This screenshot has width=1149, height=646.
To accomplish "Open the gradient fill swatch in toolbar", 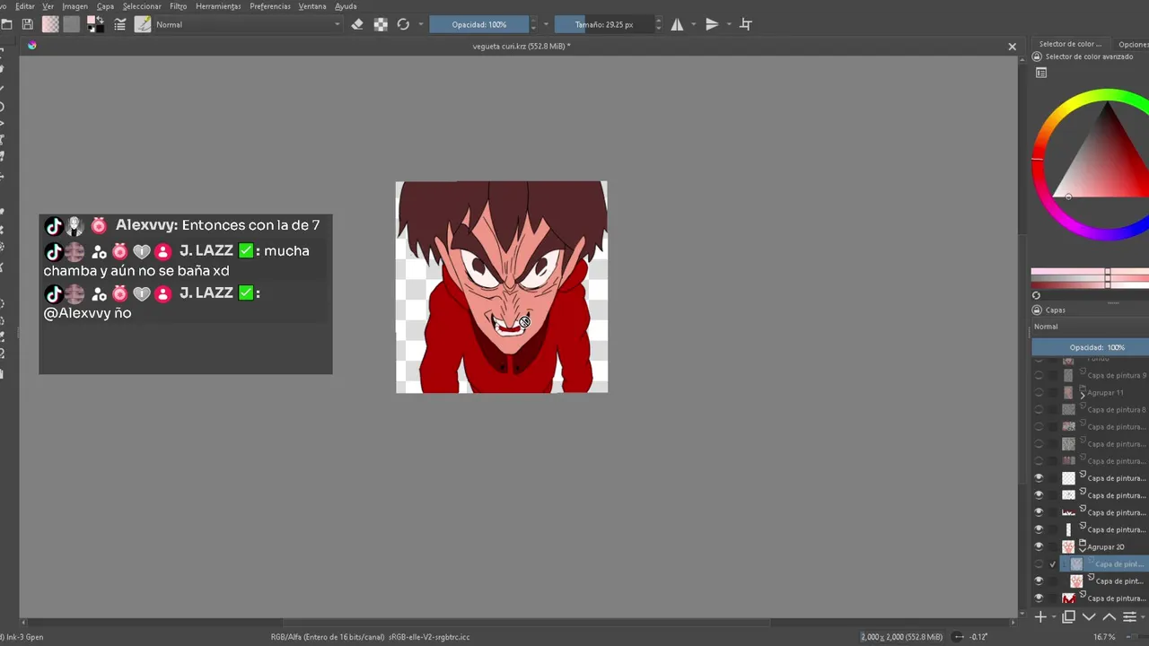I will pos(51,24).
